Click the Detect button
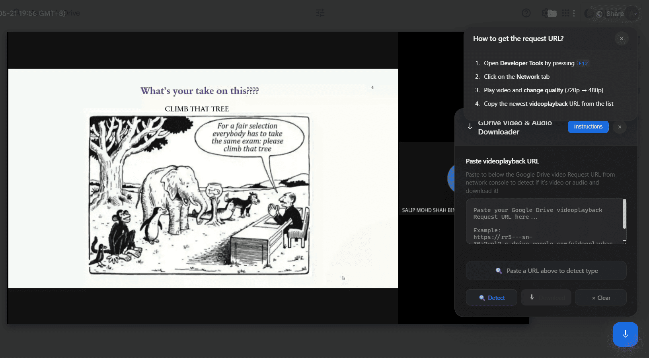The image size is (649, 358). (491, 298)
